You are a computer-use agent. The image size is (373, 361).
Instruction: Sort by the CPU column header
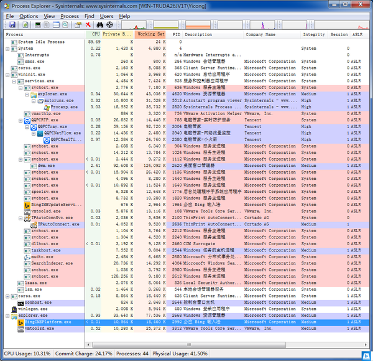click(x=93, y=34)
